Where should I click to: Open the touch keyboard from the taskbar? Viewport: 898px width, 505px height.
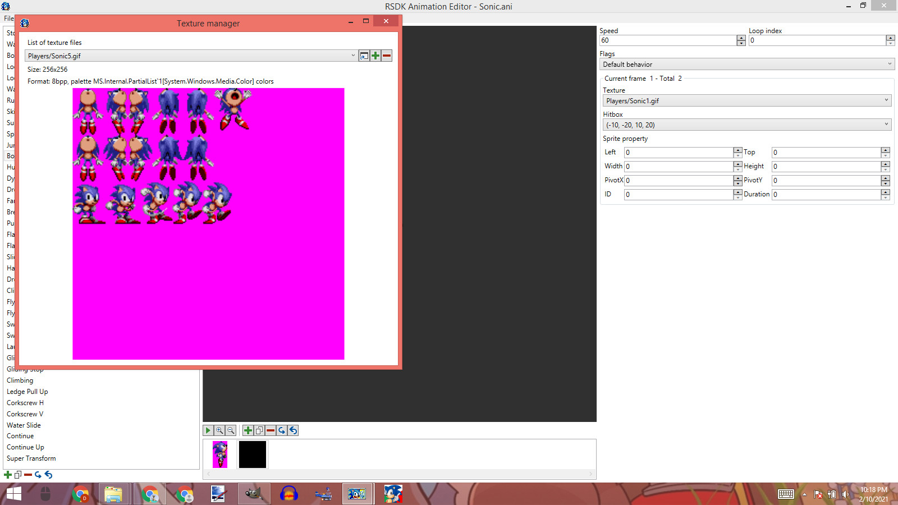786,494
